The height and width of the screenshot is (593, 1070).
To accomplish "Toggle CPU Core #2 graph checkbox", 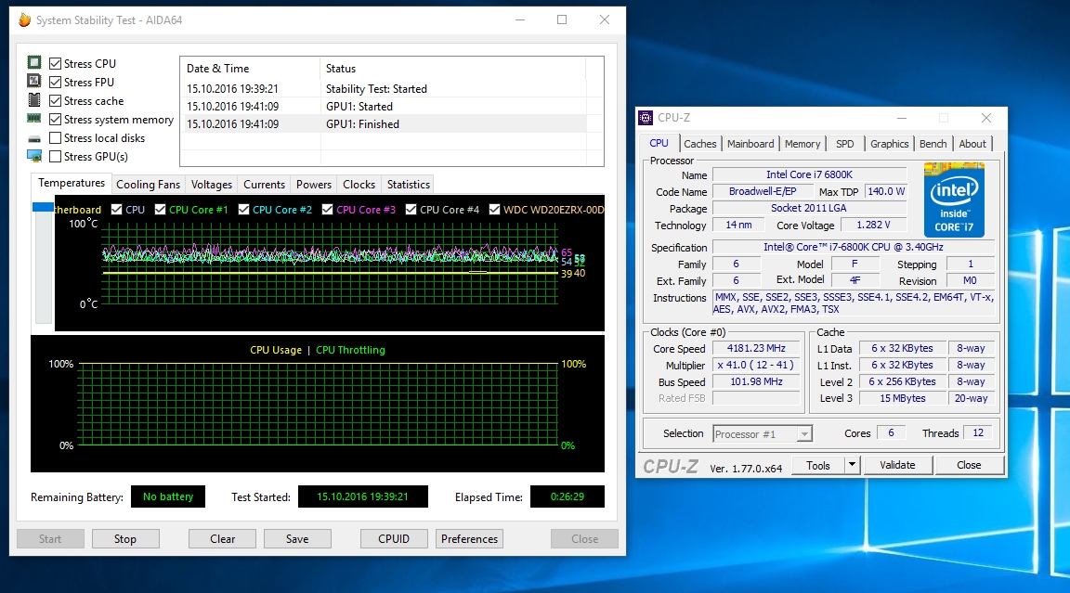I will (243, 209).
